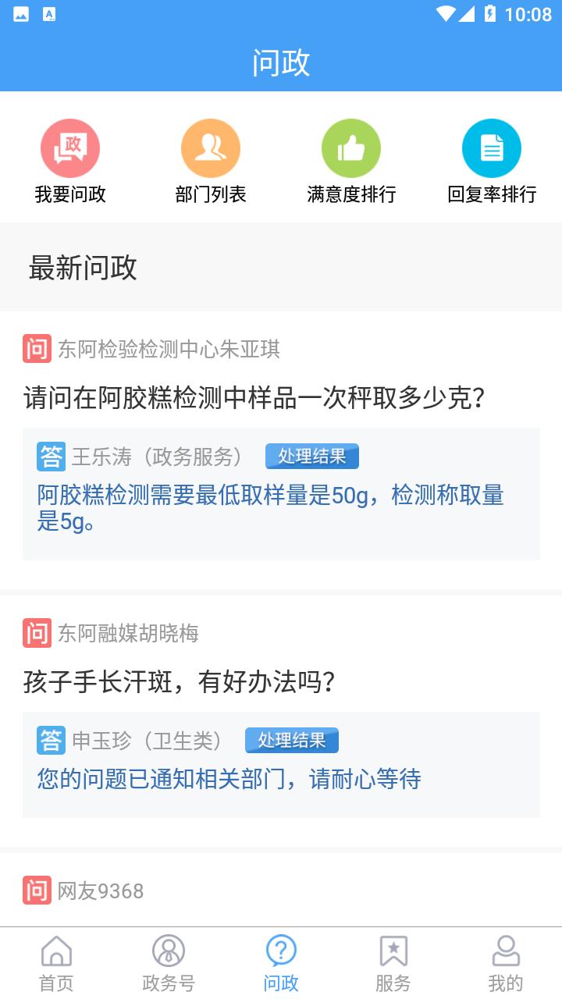The image size is (562, 999).
Task: Tap the red 问 icon beside 东阿融媒胡晓梅
Action: click(x=37, y=633)
